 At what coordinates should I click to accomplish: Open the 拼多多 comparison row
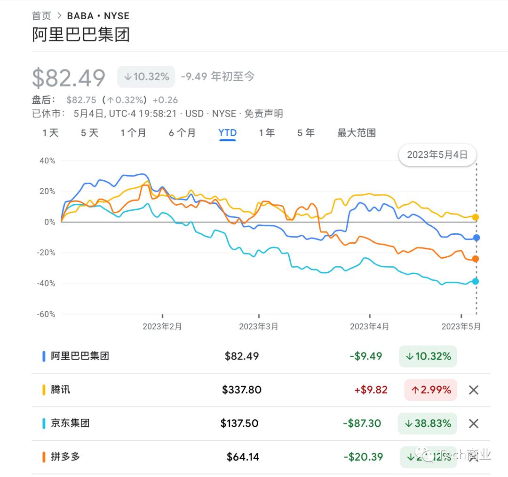pyautogui.click(x=65, y=457)
